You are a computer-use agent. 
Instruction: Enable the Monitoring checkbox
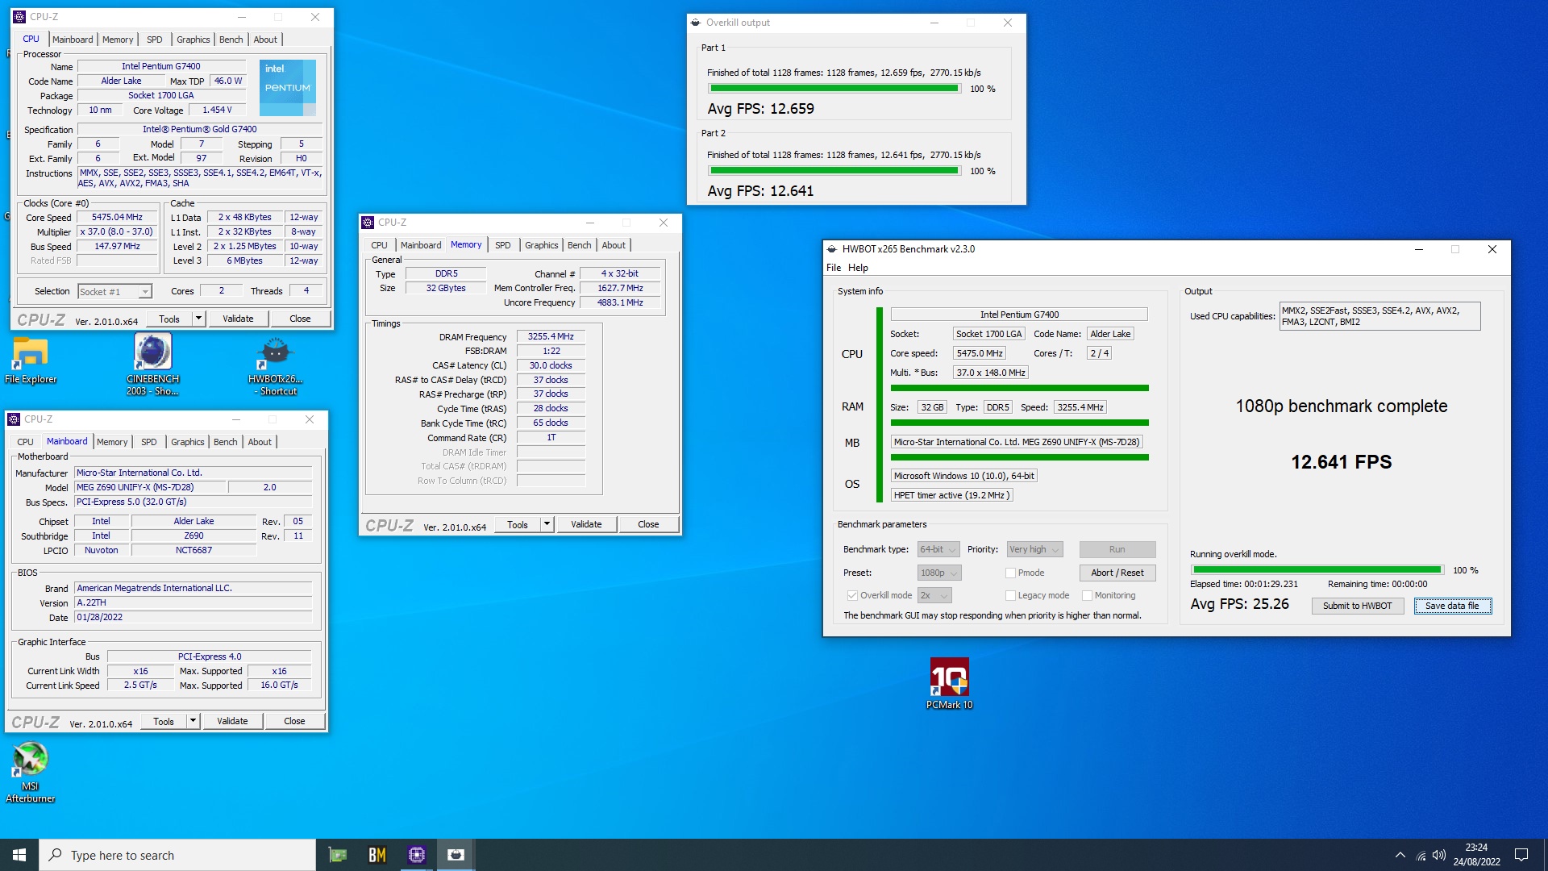[1087, 595]
